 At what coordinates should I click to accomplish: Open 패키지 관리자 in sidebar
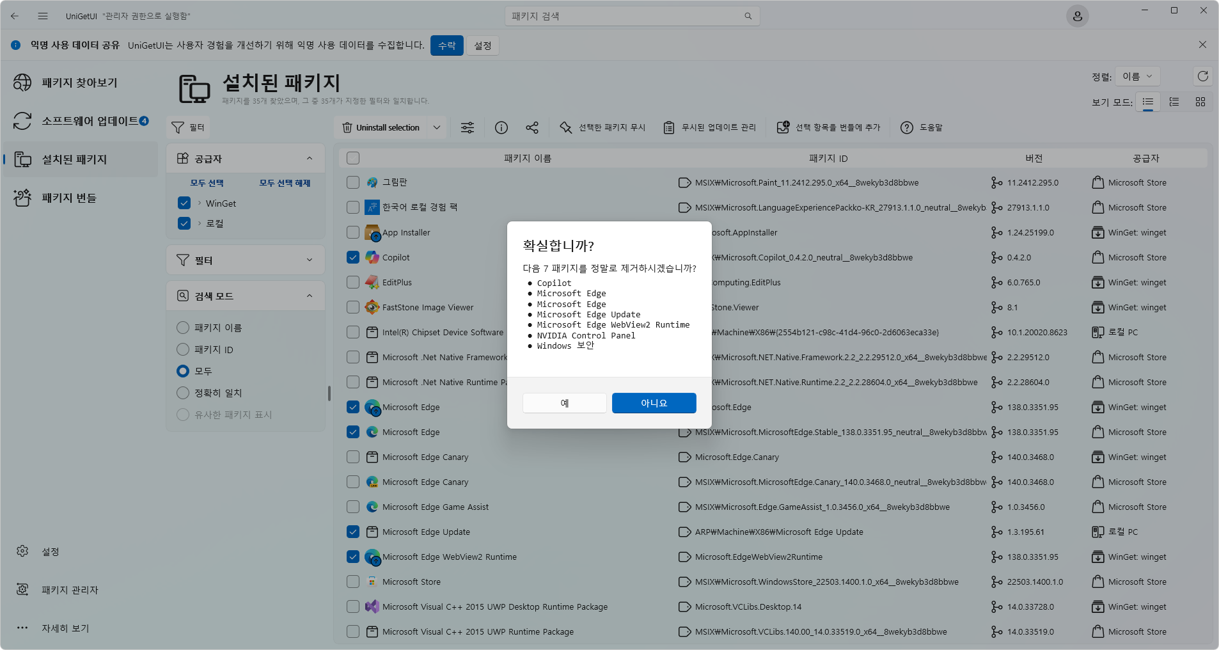pyautogui.click(x=81, y=589)
